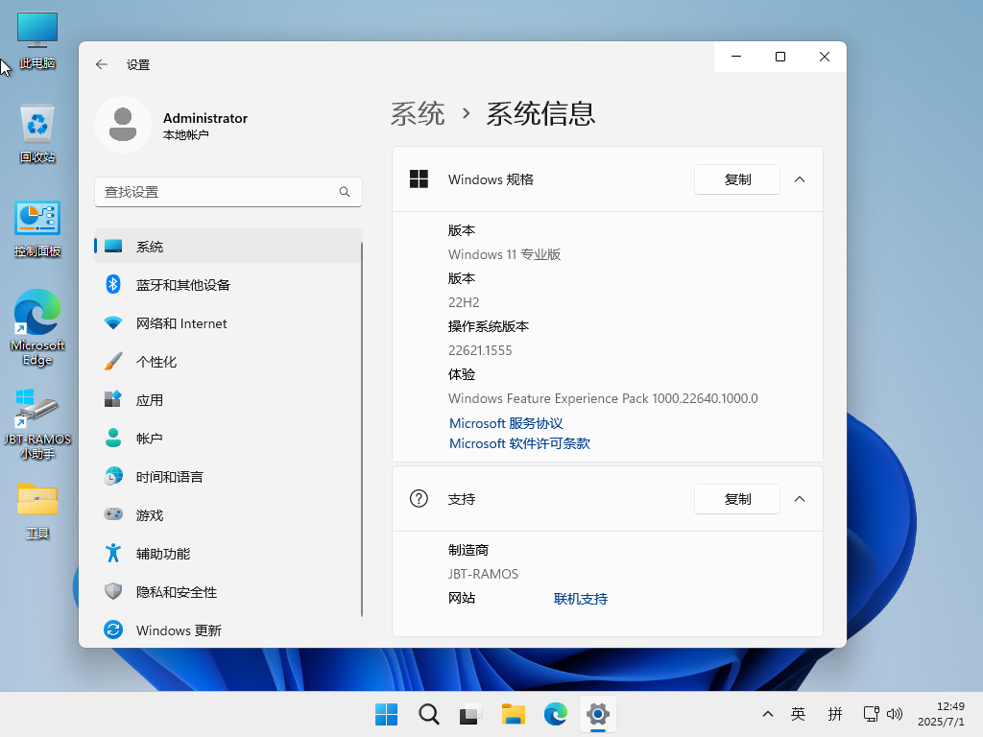Open taskbar Search

click(x=429, y=714)
